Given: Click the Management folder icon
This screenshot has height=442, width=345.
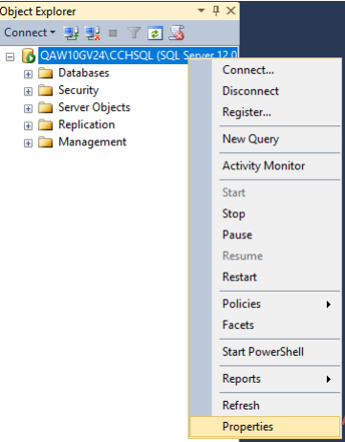Looking at the screenshot, I should [x=46, y=143].
